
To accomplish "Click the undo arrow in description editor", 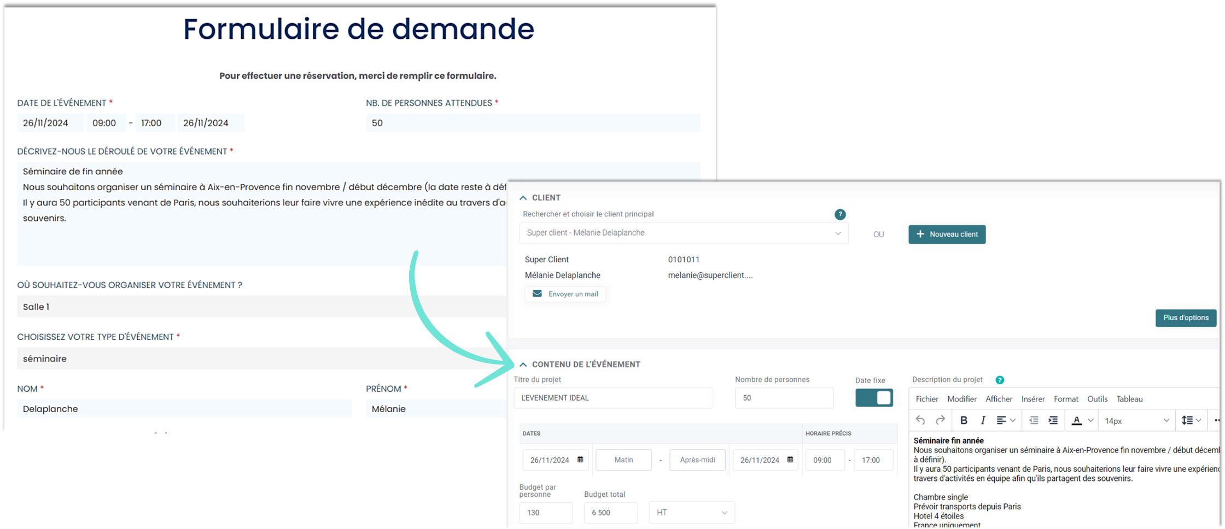I will point(920,420).
